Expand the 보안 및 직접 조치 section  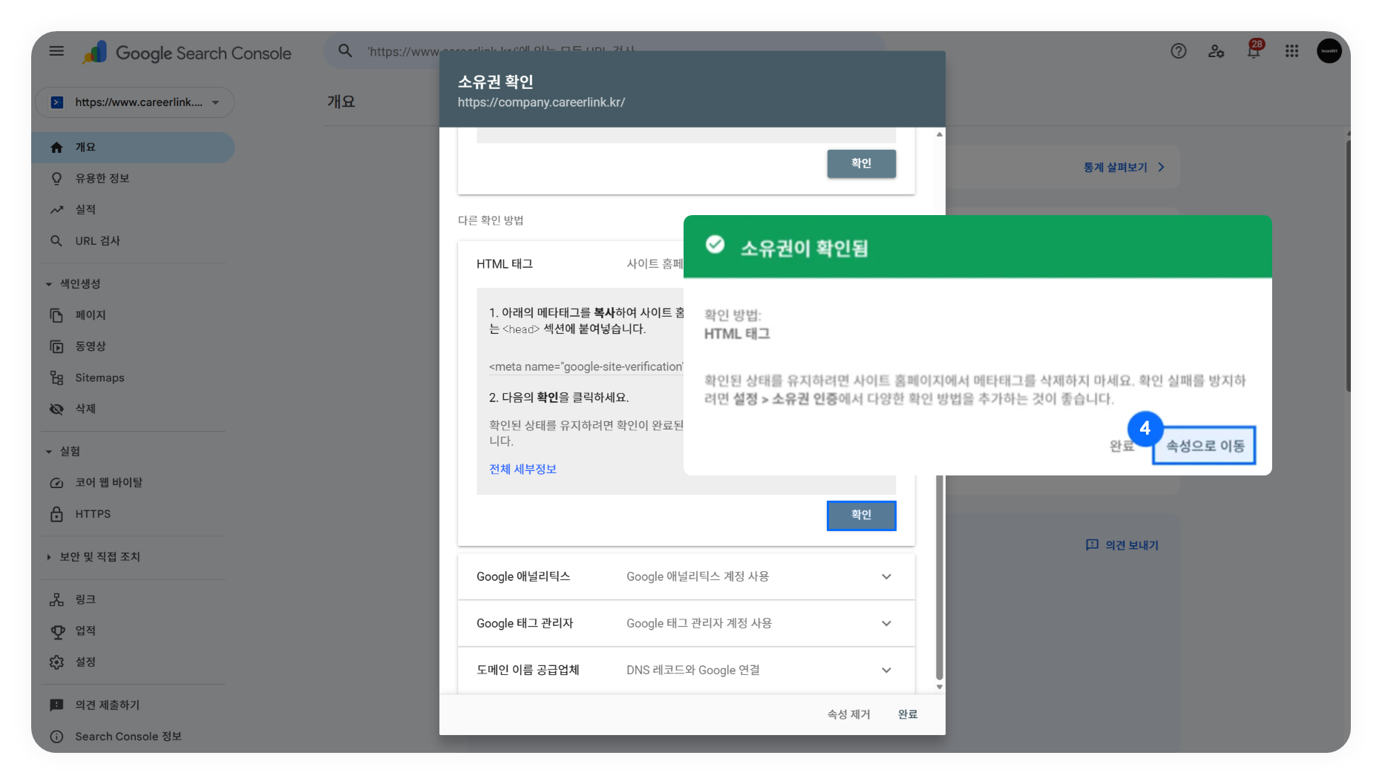tap(49, 557)
